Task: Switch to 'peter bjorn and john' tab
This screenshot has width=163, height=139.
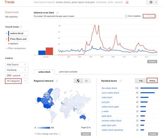Action: click(68, 72)
